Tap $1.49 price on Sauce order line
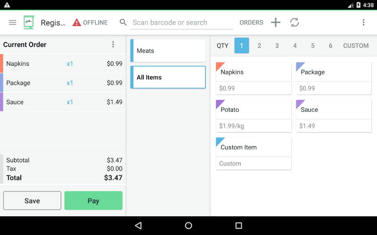377x235 pixels. point(115,102)
